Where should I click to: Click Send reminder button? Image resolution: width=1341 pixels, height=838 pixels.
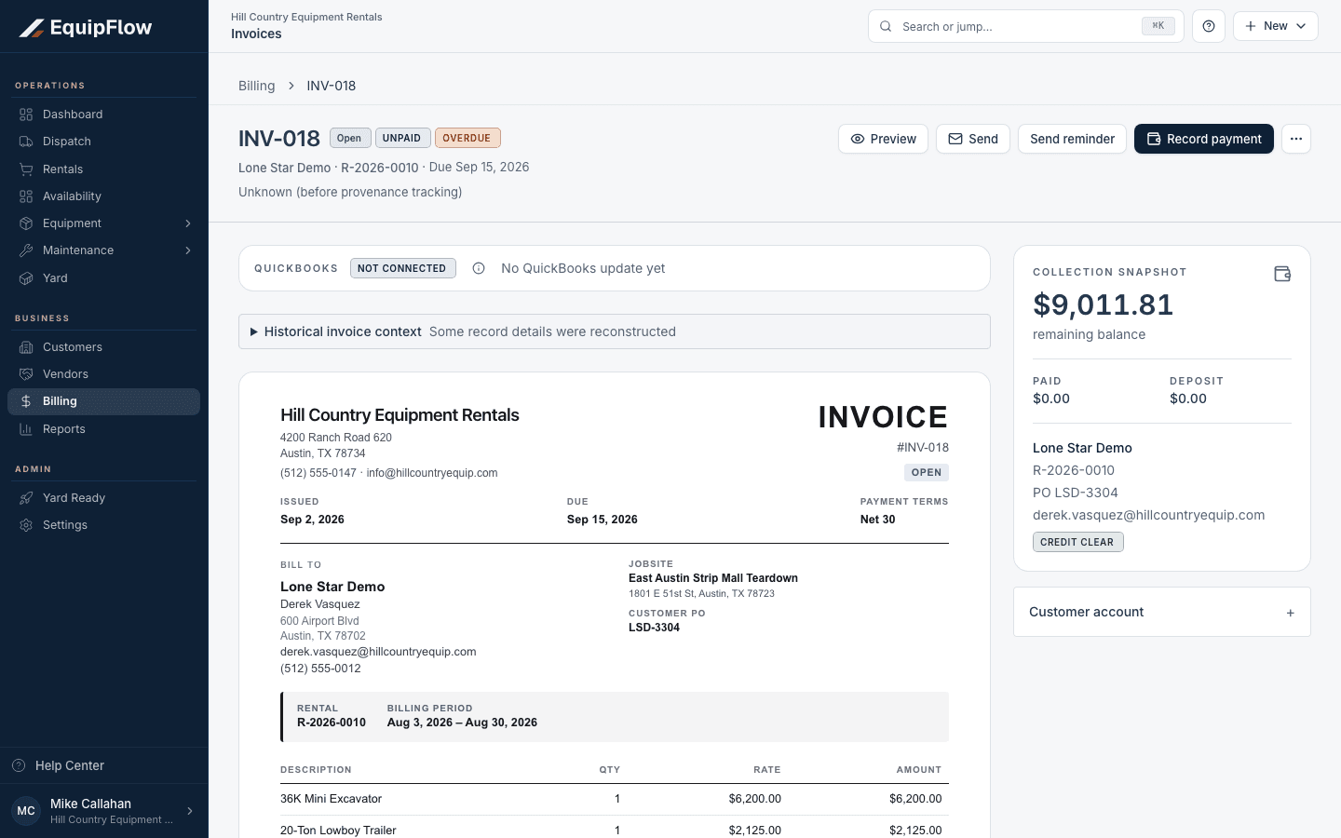pos(1072,139)
